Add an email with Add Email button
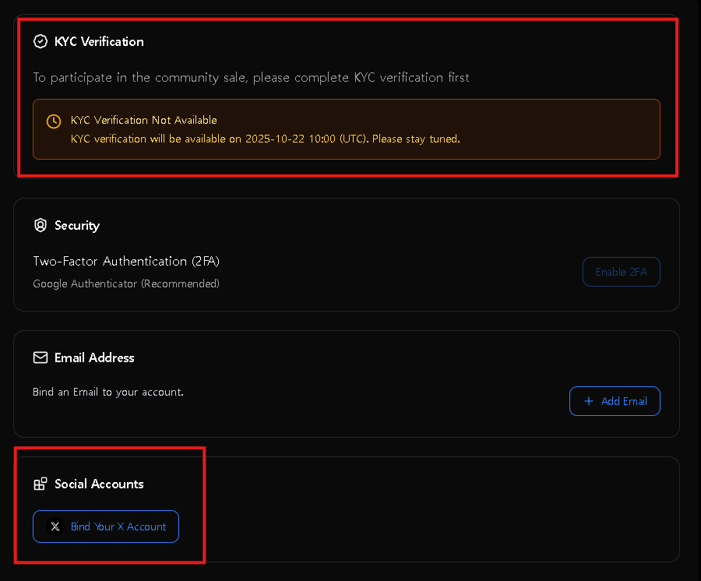The image size is (701, 581). pyautogui.click(x=615, y=401)
